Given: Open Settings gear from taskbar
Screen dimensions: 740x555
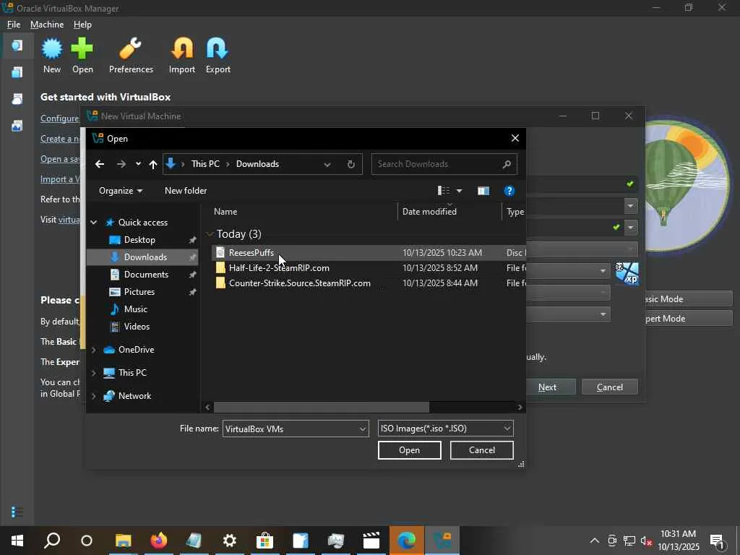Looking at the screenshot, I should (229, 541).
